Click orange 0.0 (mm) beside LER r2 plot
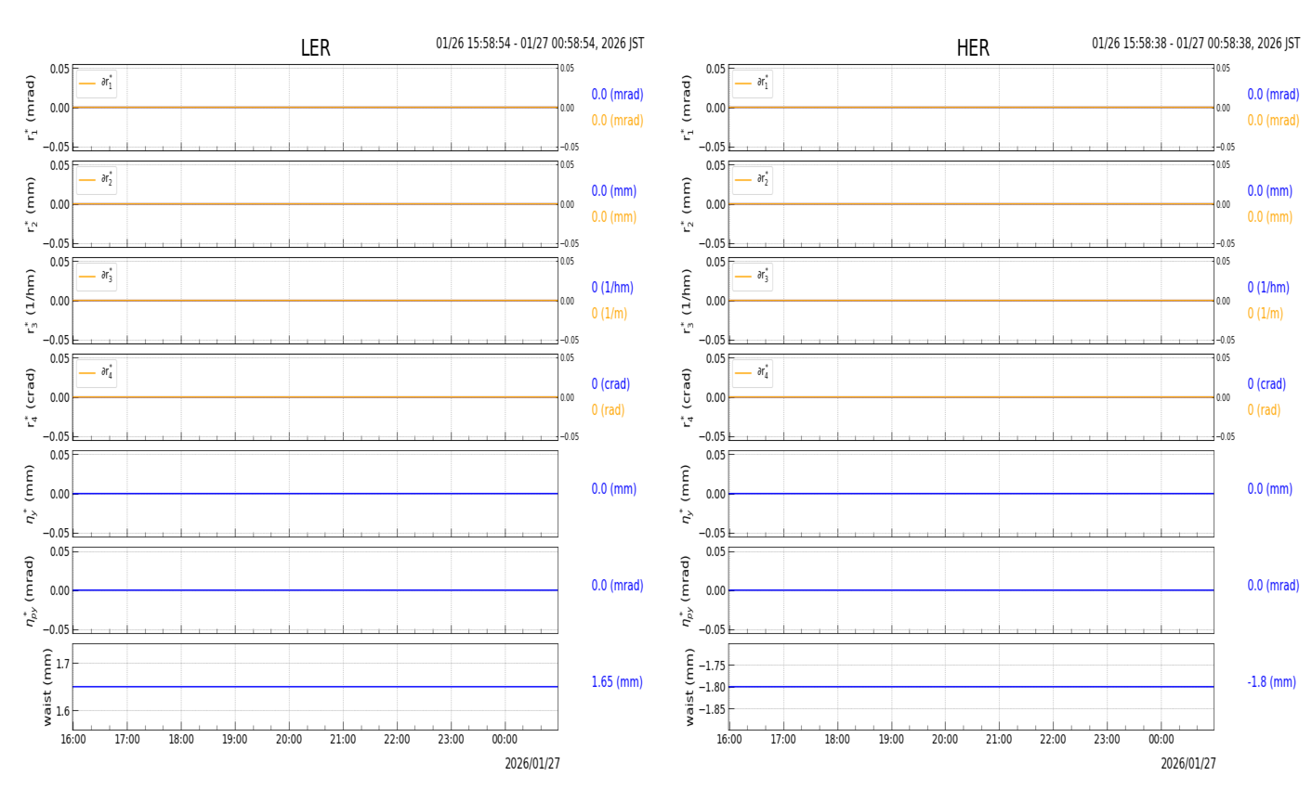 [614, 216]
